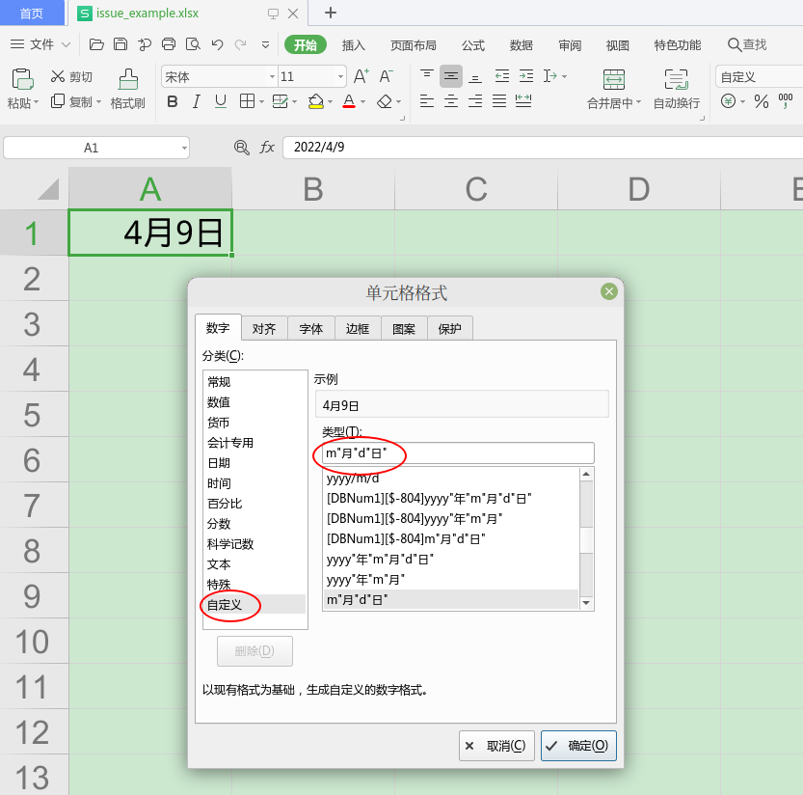Pick the fill color bucket swatch
803x795 pixels.
[316, 101]
